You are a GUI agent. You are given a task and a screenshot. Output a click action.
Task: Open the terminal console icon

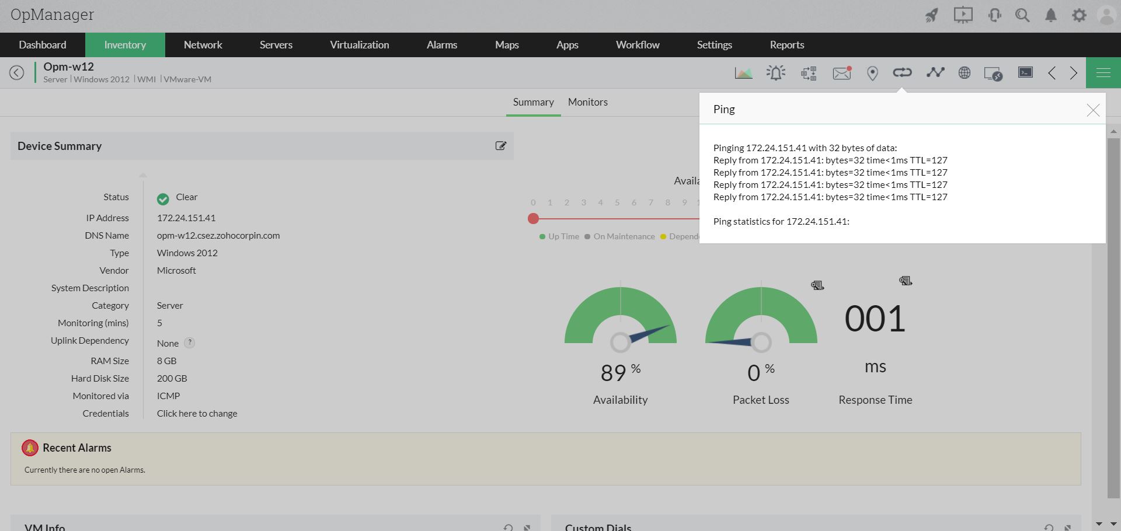click(x=1026, y=72)
